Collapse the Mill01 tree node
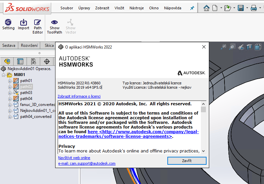Screen dimensions: 264x184 pyautogui.click(x=4, y=75)
